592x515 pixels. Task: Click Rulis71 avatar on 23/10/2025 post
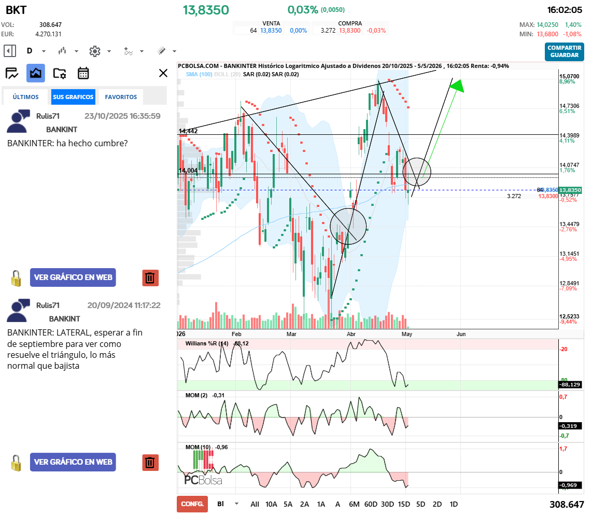coord(18,121)
